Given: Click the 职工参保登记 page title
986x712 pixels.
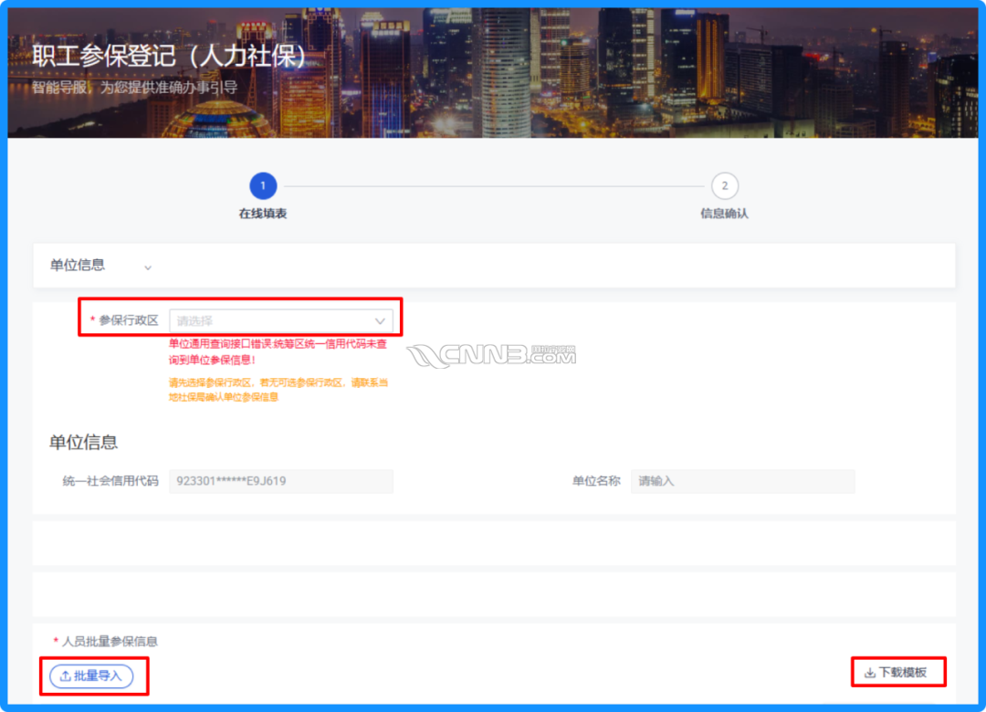Looking at the screenshot, I should [x=170, y=56].
